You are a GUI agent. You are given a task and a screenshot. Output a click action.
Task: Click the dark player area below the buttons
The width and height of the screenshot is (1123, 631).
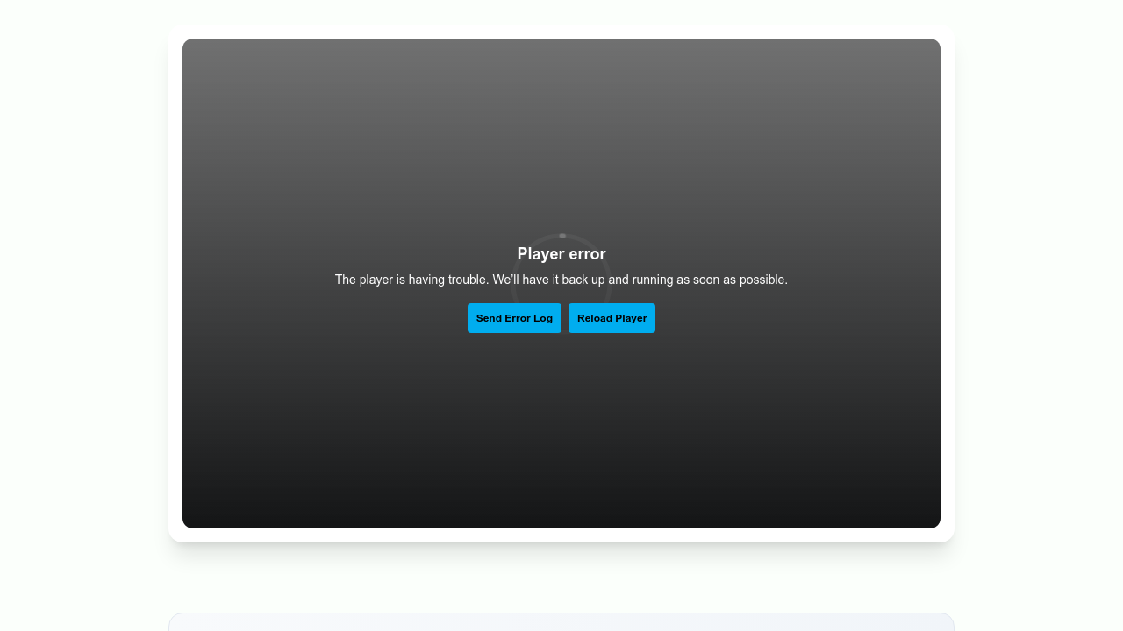pos(561,429)
